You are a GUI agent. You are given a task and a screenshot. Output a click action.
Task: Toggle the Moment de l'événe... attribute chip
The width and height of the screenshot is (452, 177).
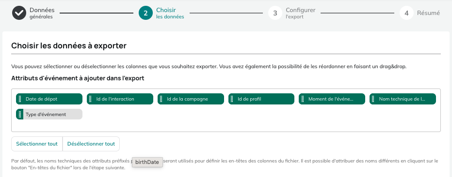332,99
